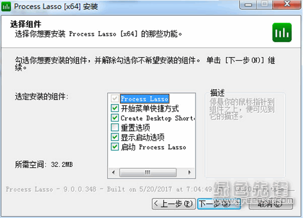Click the left scroll arrow of component list
Viewport: 303px width, 218px height.
click(x=114, y=172)
